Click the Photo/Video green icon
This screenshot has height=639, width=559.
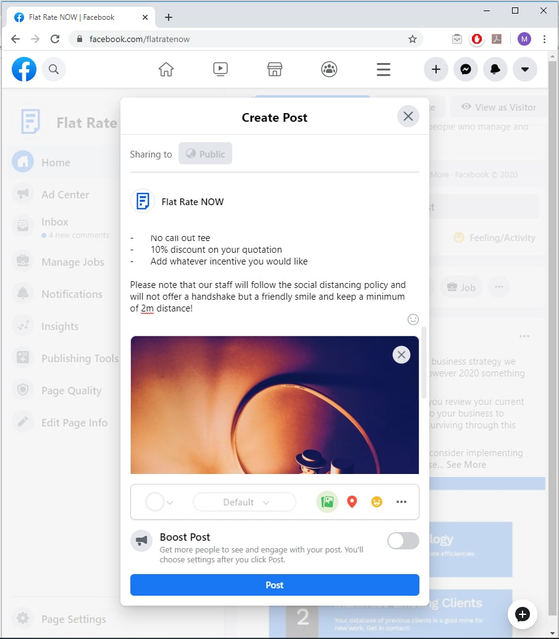(327, 502)
